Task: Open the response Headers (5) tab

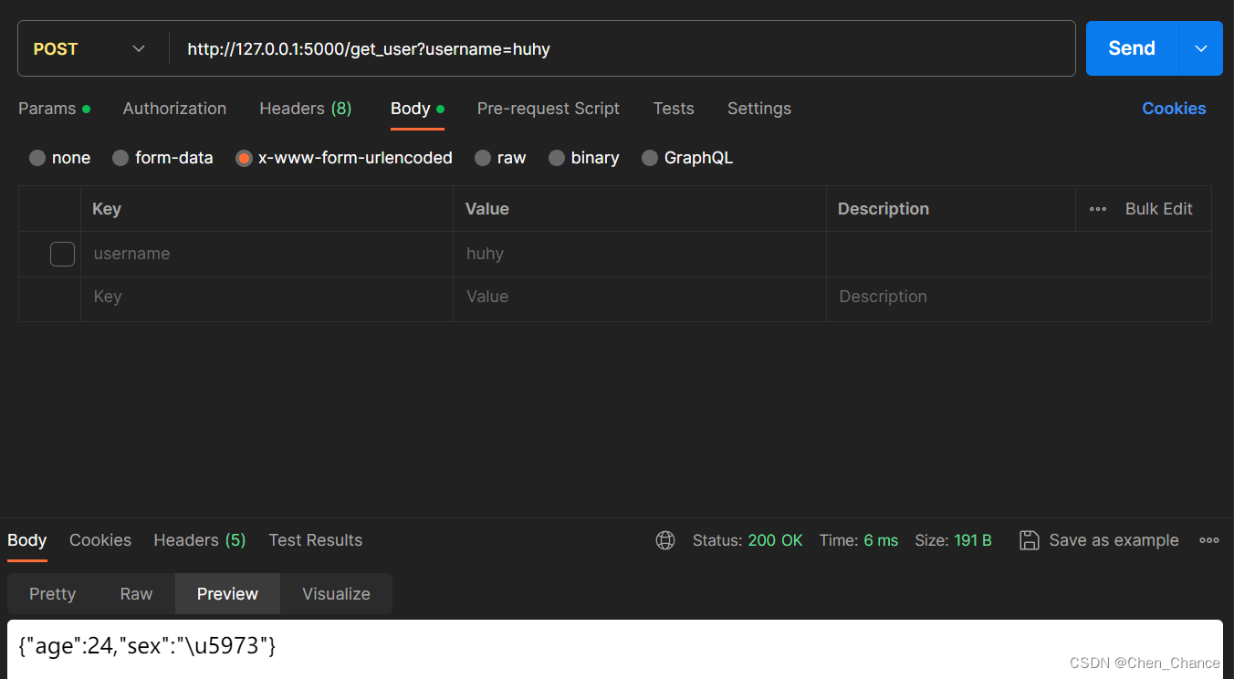Action: [x=200, y=540]
